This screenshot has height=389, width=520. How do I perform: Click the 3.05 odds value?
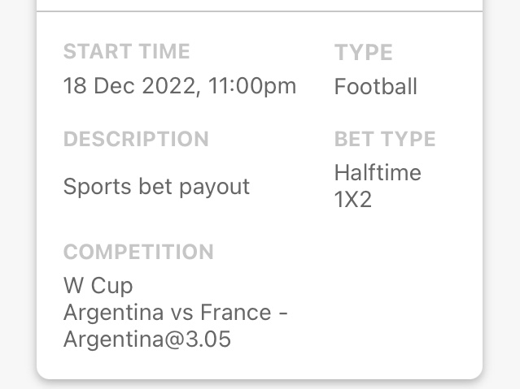(208, 339)
